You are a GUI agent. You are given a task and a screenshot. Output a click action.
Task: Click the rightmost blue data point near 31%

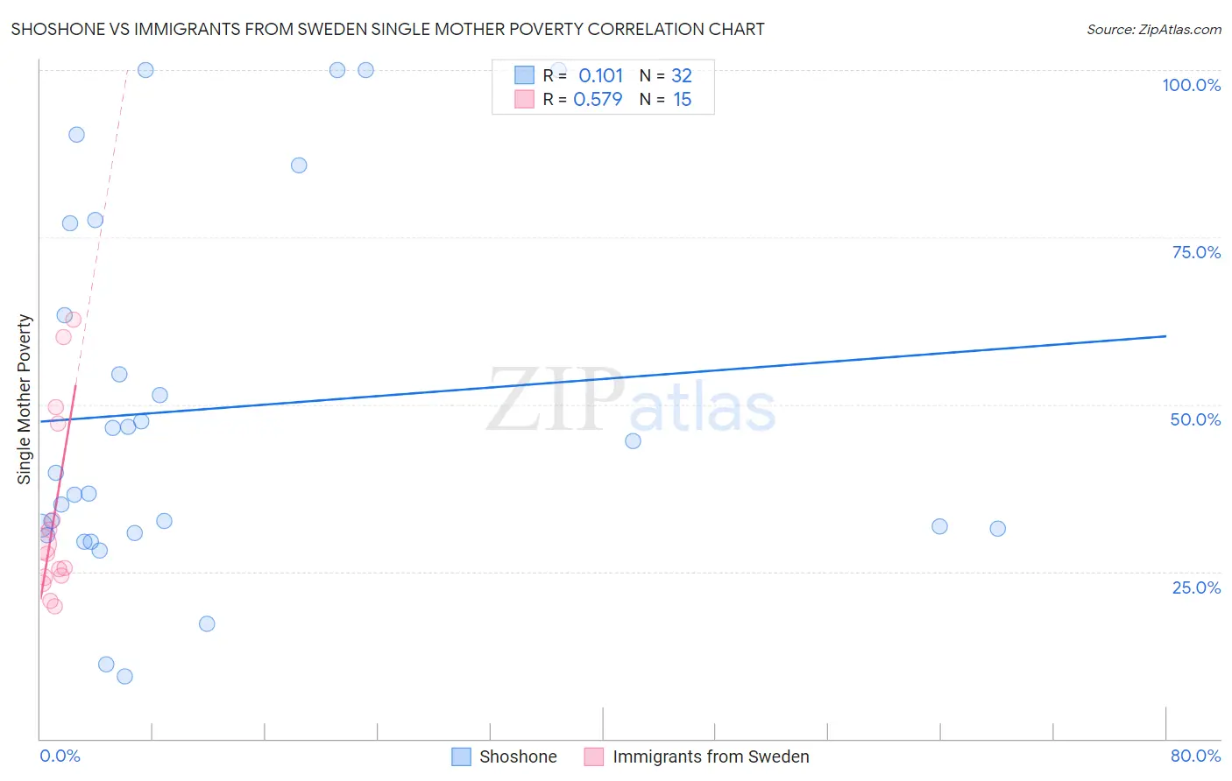click(997, 528)
